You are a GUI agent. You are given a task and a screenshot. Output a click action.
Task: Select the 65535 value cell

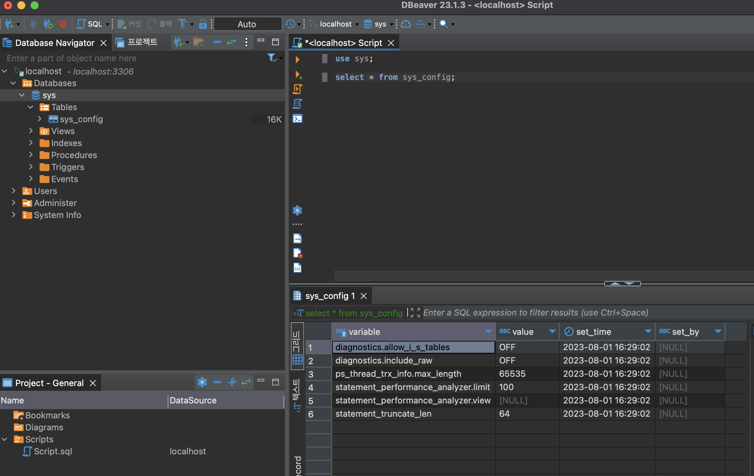pos(527,374)
